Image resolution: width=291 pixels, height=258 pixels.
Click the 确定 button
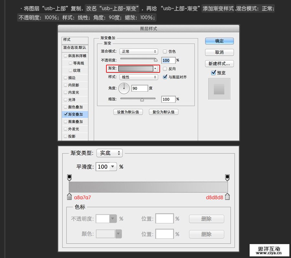pos(219,41)
